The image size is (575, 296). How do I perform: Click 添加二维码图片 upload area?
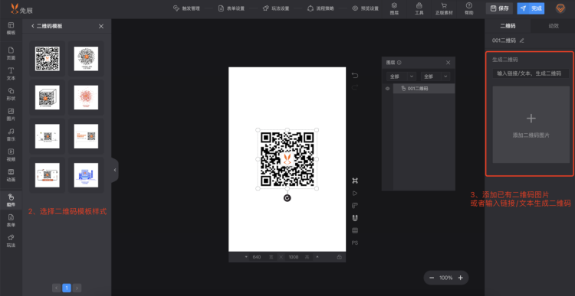(x=531, y=125)
